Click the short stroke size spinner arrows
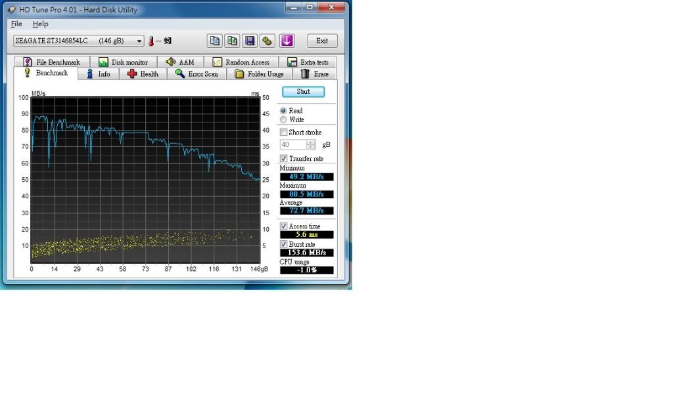Viewport: 673px width, 420px height. (311, 145)
